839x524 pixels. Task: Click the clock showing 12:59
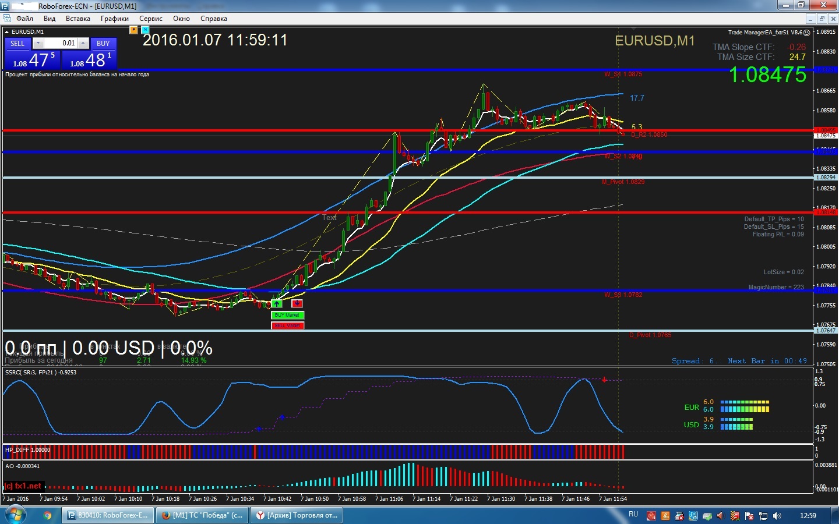coord(808,515)
